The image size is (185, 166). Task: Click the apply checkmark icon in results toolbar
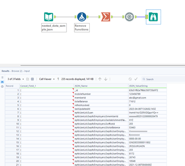[x=136, y=79]
